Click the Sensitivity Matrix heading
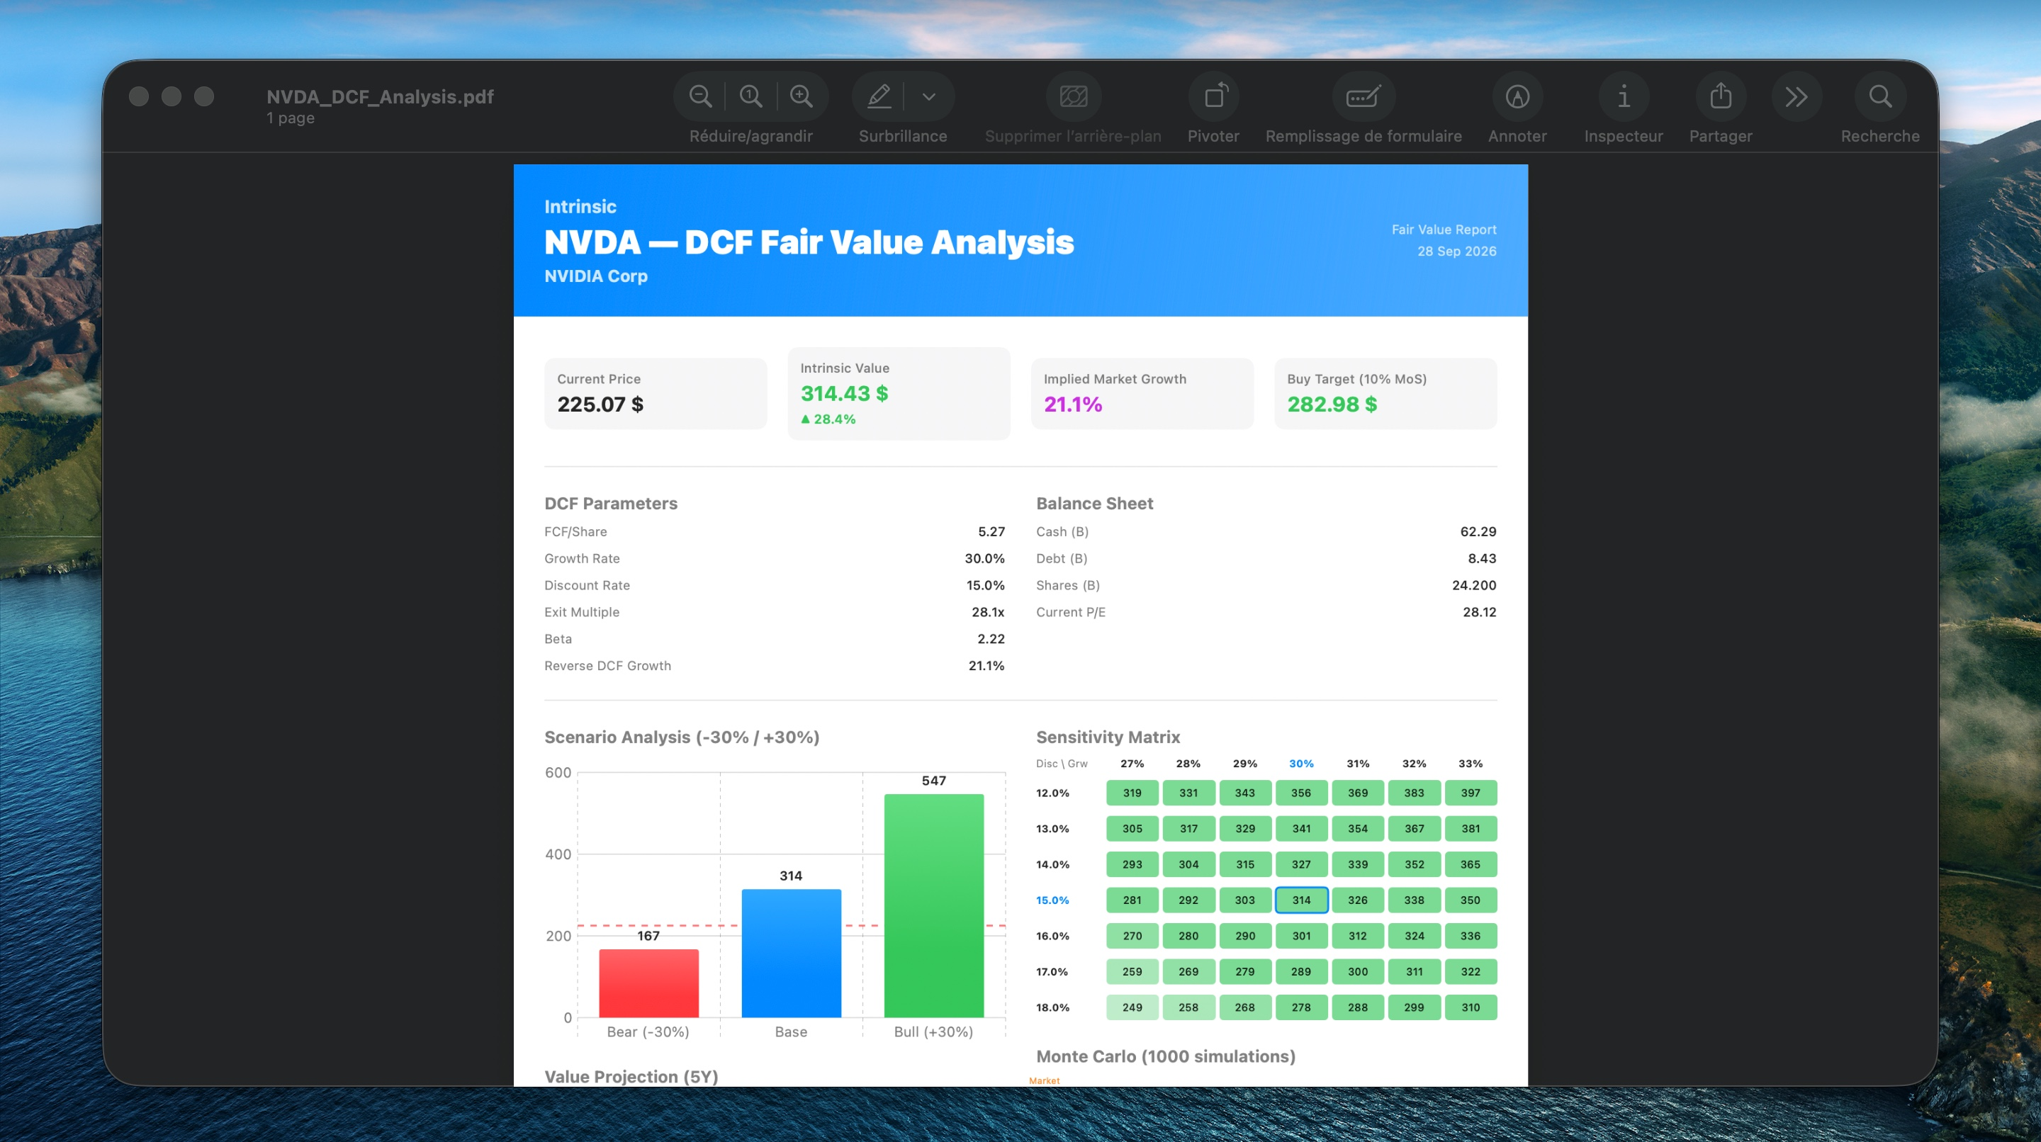The width and height of the screenshot is (2041, 1142). pyautogui.click(x=1108, y=737)
